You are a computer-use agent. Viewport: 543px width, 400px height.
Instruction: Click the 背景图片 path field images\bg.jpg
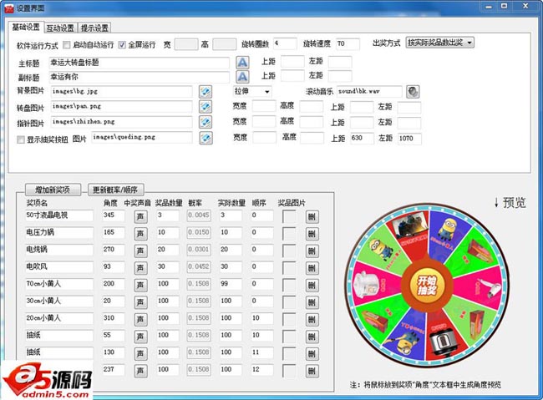(x=121, y=91)
